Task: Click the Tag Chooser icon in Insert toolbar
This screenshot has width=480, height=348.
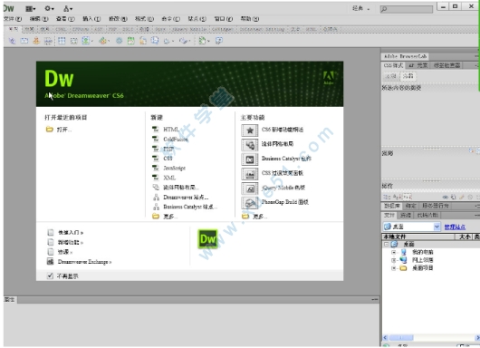Action: (219, 41)
